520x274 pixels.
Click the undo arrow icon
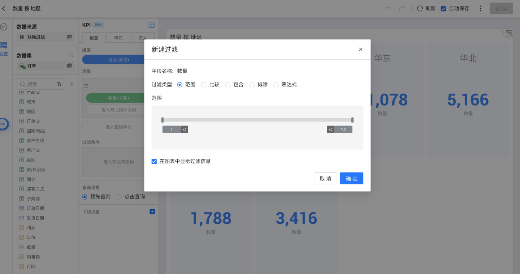pyautogui.click(x=388, y=9)
